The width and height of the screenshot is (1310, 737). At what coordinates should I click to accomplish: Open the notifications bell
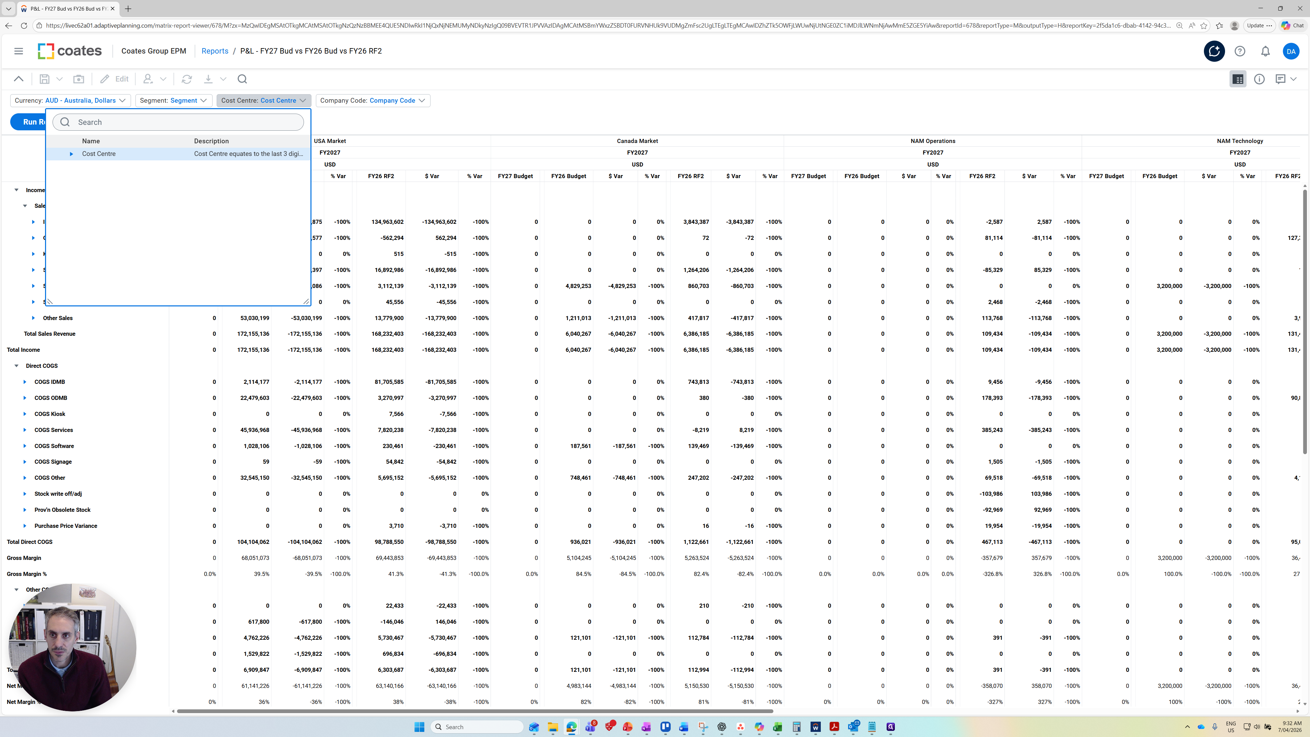click(x=1265, y=51)
